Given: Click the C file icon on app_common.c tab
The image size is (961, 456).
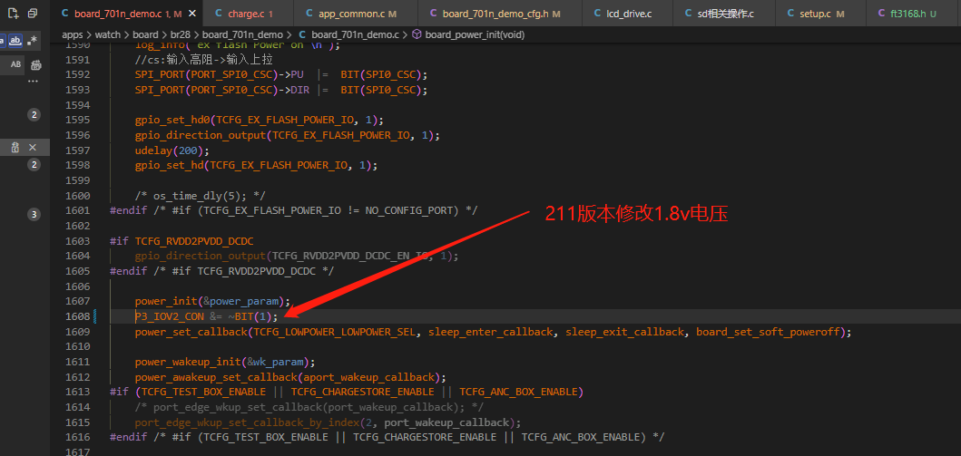Looking at the screenshot, I should [x=309, y=14].
